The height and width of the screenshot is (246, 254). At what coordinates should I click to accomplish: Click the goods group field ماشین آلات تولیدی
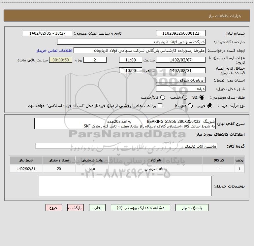tap(126, 146)
